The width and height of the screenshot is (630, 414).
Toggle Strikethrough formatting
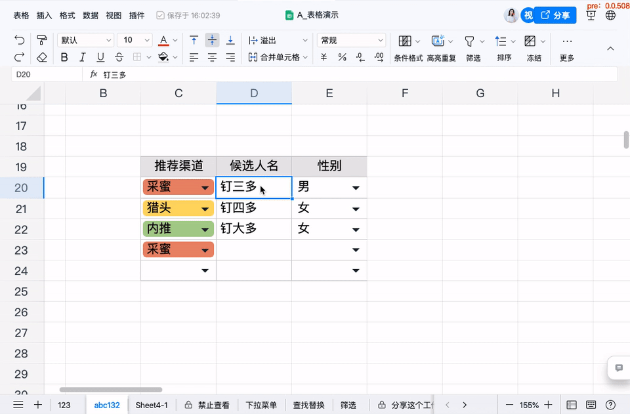click(x=119, y=58)
